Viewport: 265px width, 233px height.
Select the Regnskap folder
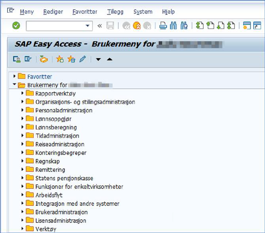click(x=48, y=161)
